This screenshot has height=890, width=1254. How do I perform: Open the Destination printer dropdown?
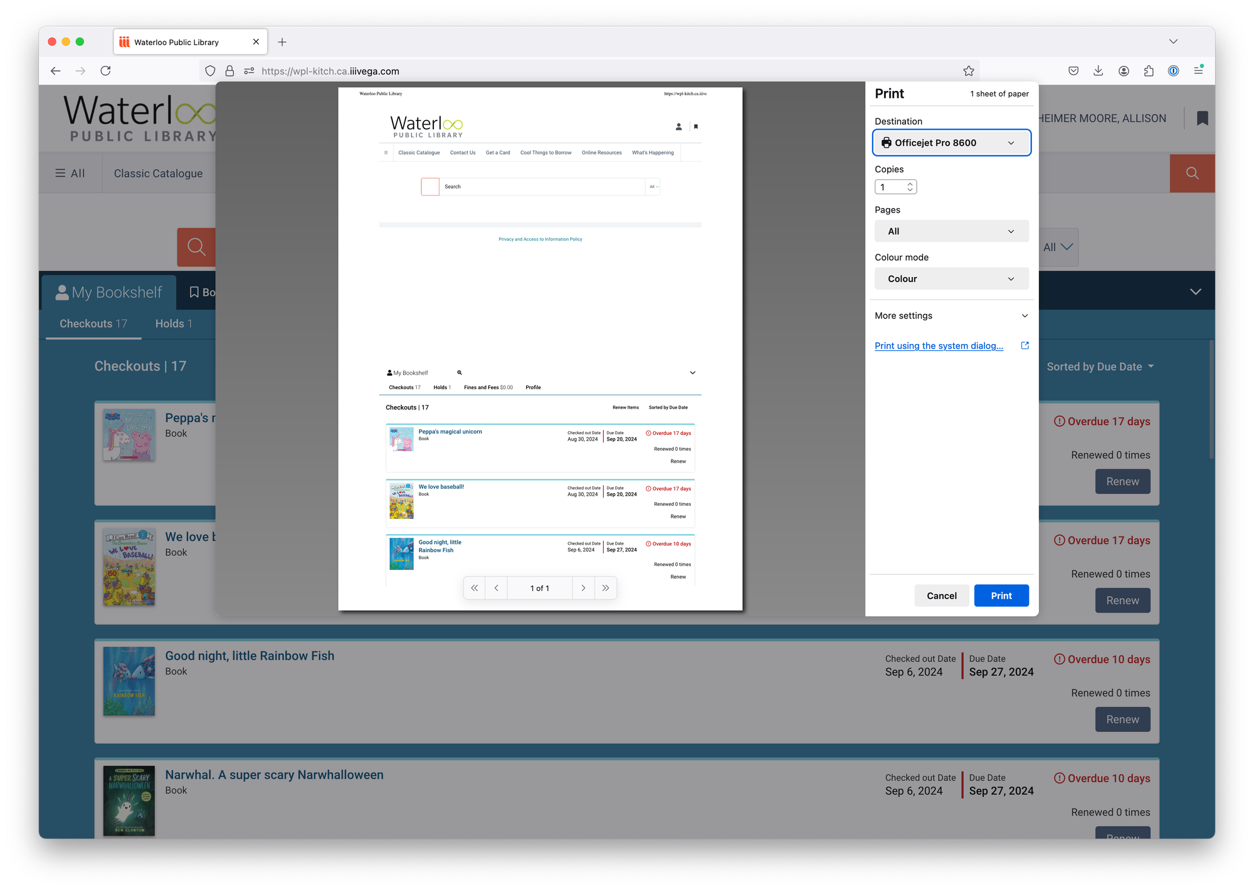952,142
